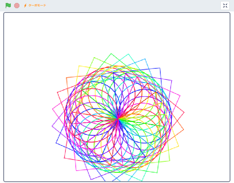
Task: Click the center point where all lines converge
Action: click(118, 119)
